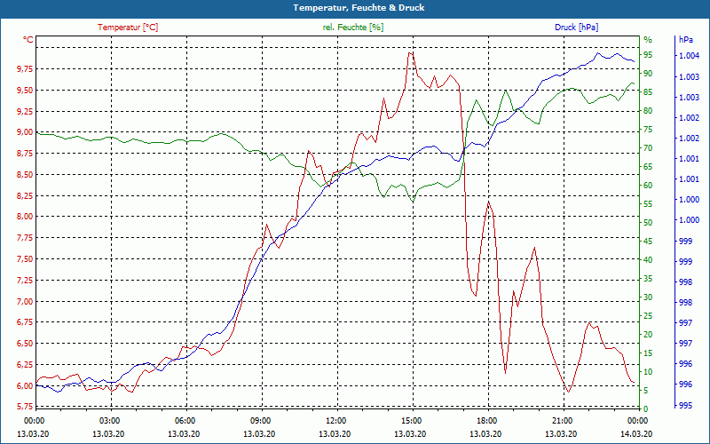Screen dimensions: 710x444
Task: Click the humidity tick "85"
Action: [x=648, y=92]
